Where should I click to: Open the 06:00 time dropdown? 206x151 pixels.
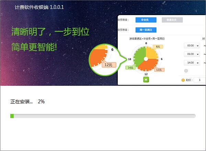pyautogui.click(x=192, y=54)
